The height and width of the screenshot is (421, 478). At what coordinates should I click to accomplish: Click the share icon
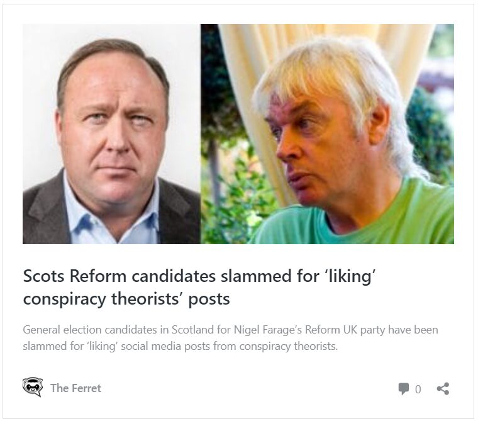443,388
